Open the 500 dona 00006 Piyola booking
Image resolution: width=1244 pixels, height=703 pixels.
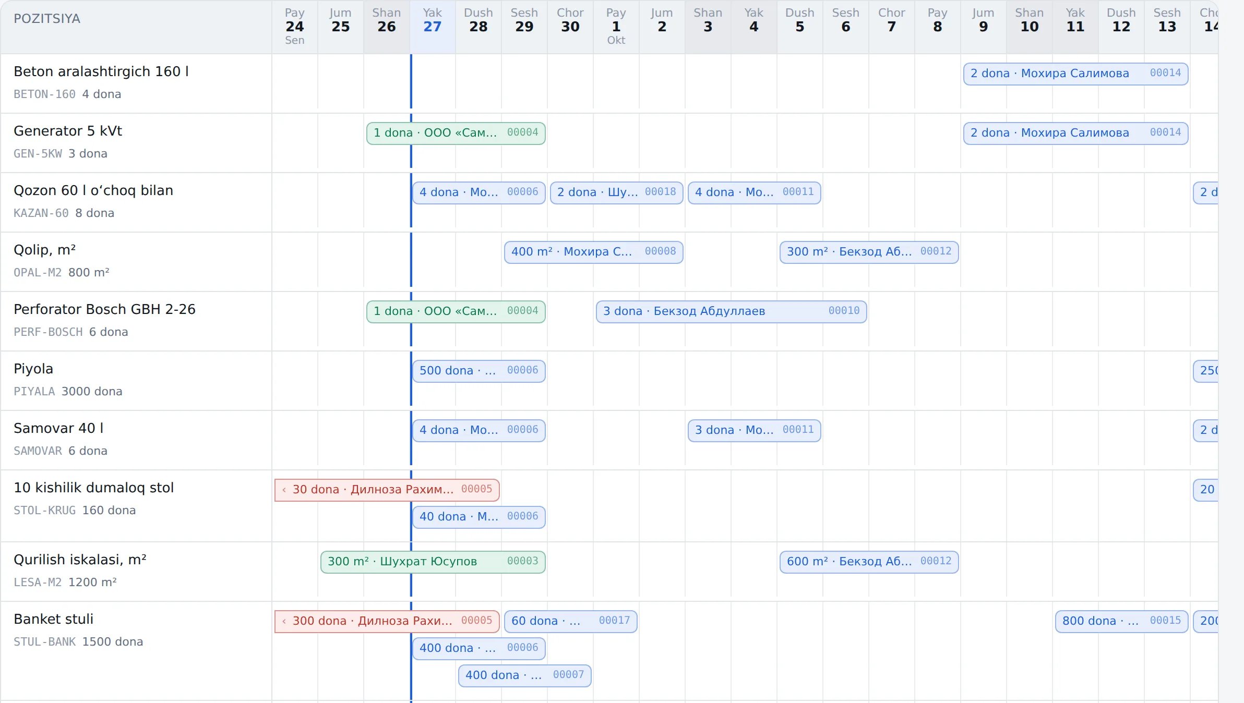pos(479,371)
